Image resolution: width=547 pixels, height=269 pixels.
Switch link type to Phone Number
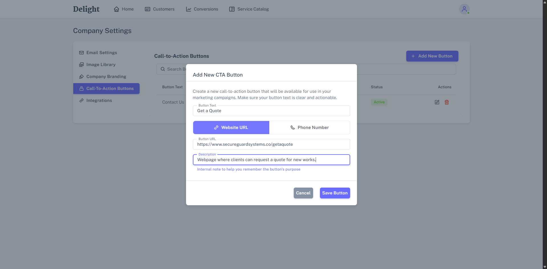point(309,128)
